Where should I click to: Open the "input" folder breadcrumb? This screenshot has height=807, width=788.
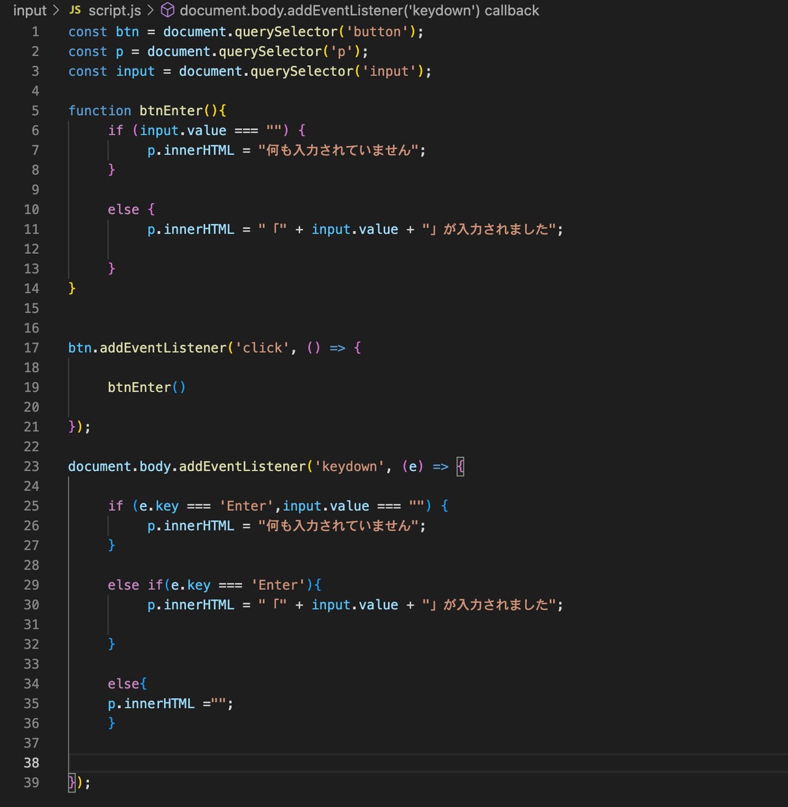point(30,10)
